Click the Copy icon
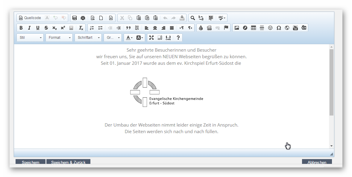This screenshot has width=352, height=177. (130, 18)
